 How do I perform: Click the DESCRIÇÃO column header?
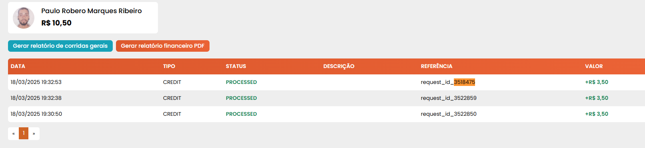click(x=339, y=66)
